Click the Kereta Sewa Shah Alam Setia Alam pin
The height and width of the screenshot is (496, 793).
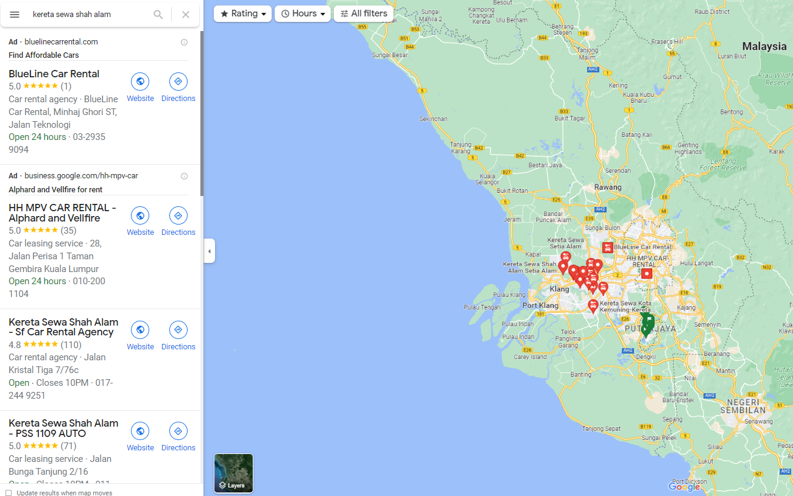tap(563, 267)
